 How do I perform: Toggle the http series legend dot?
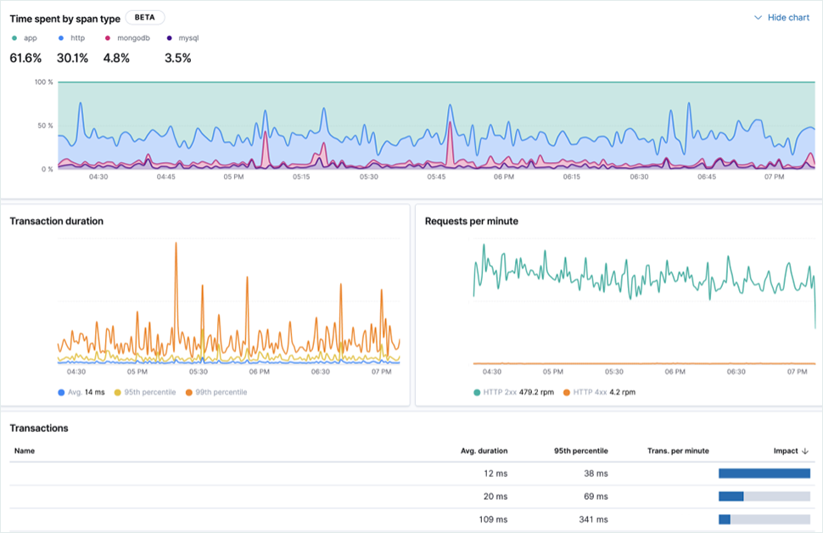pos(61,38)
